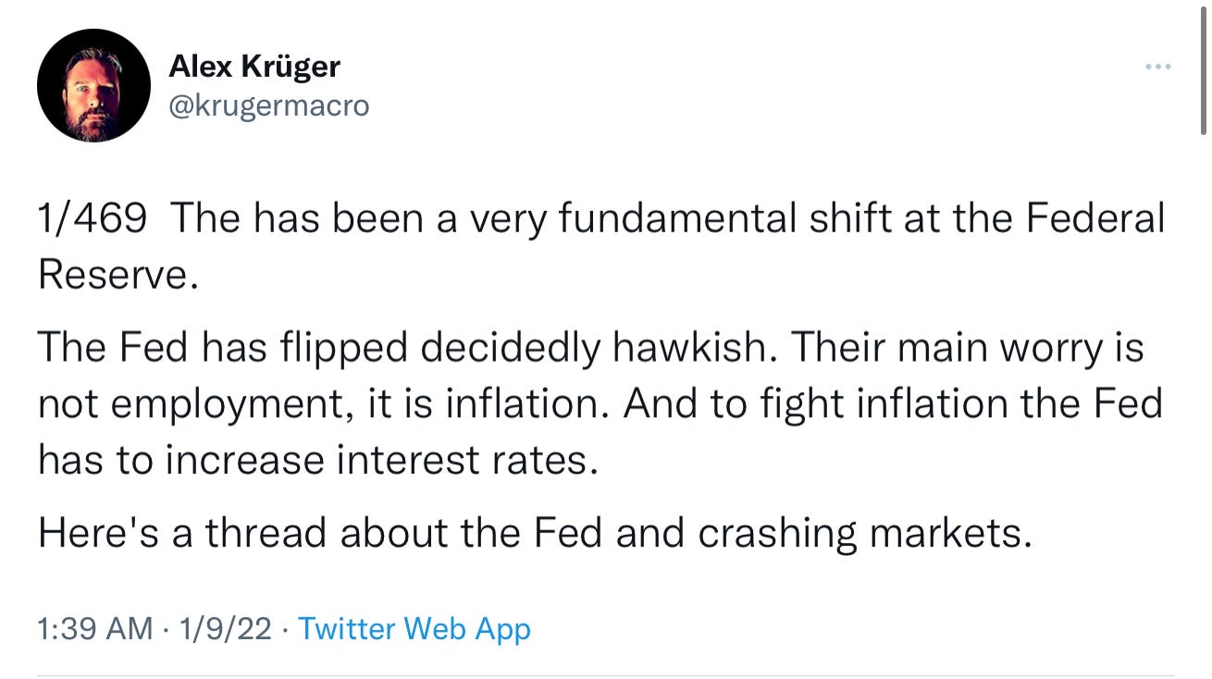The width and height of the screenshot is (1212, 679).
Task: Click the 1/469 thread counter text
Action: [x=92, y=220]
